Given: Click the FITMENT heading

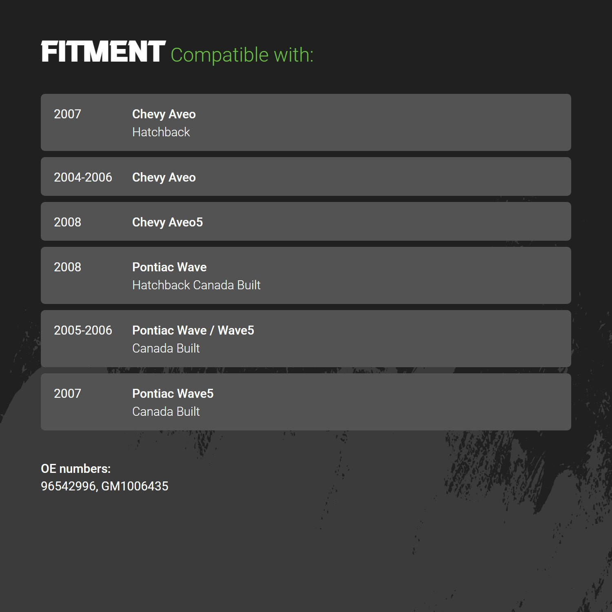Looking at the screenshot, I should pos(103,52).
